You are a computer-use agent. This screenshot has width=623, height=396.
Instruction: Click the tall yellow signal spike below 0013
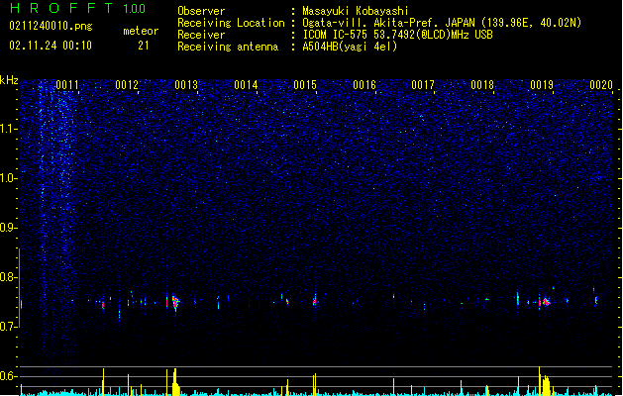point(175,382)
